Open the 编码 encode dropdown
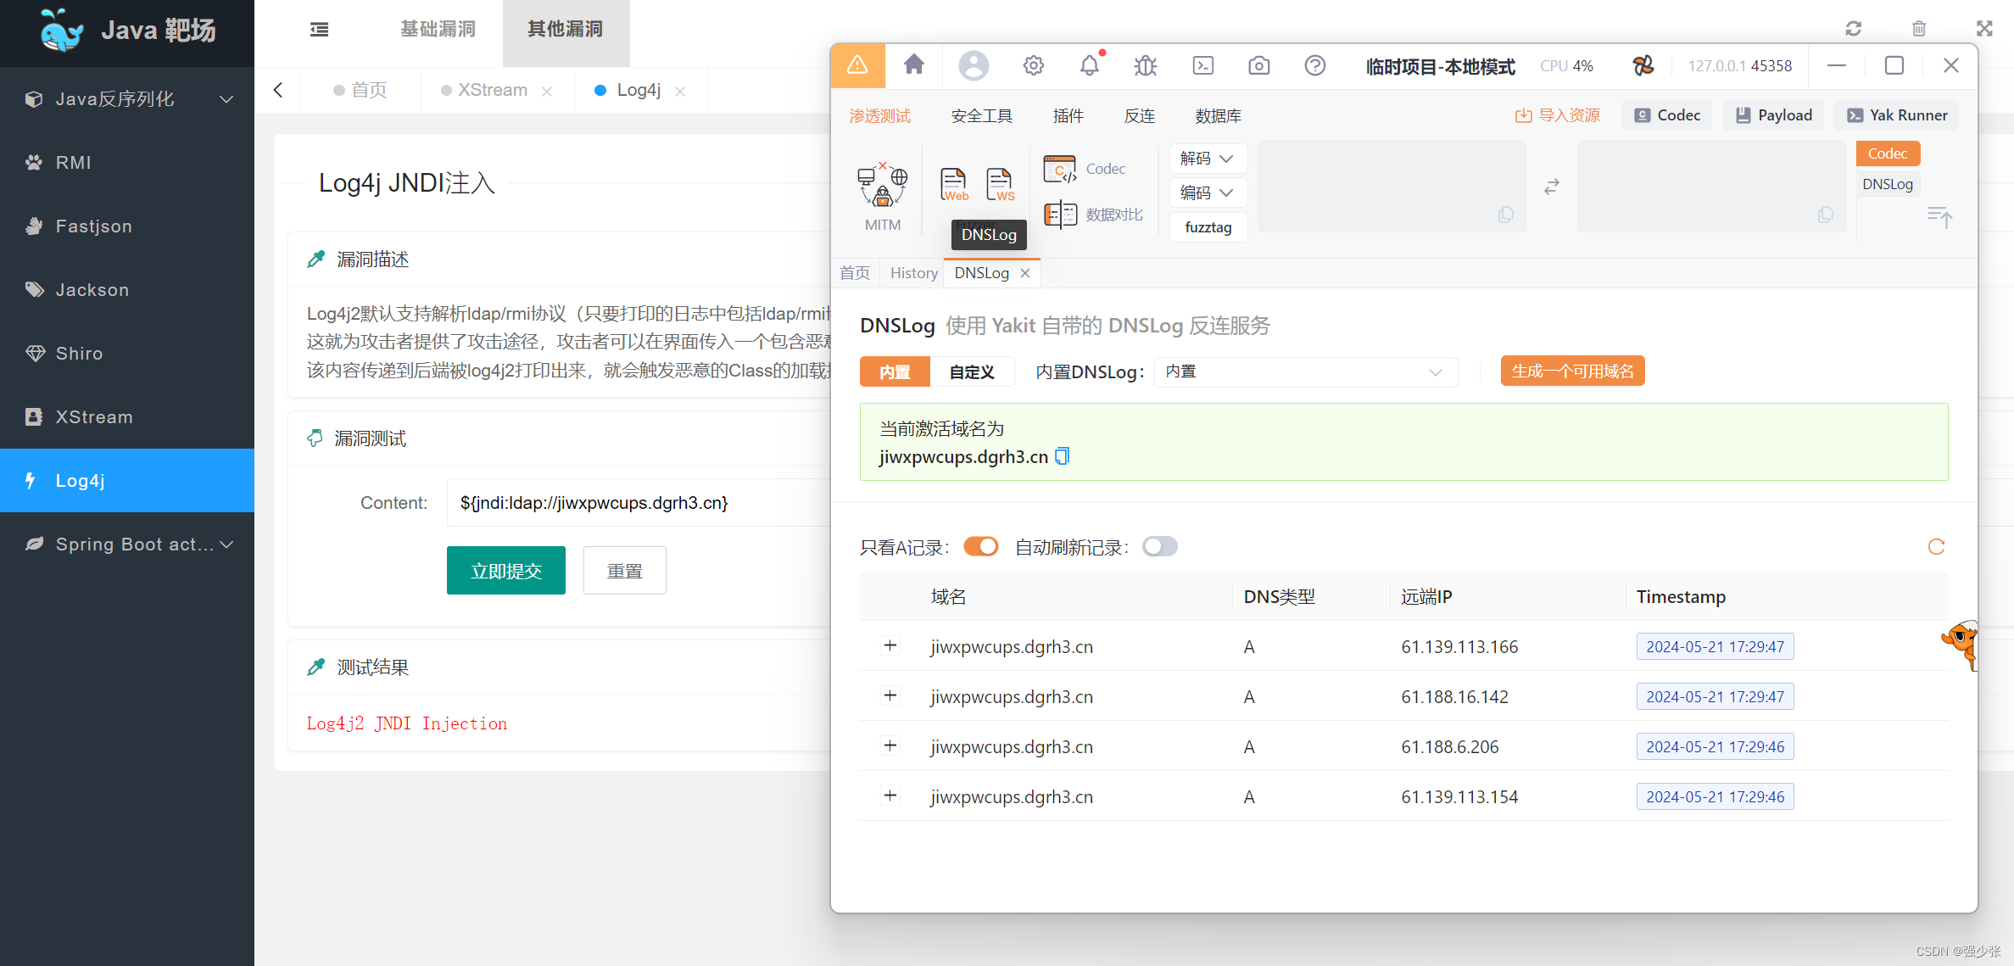 [1208, 193]
